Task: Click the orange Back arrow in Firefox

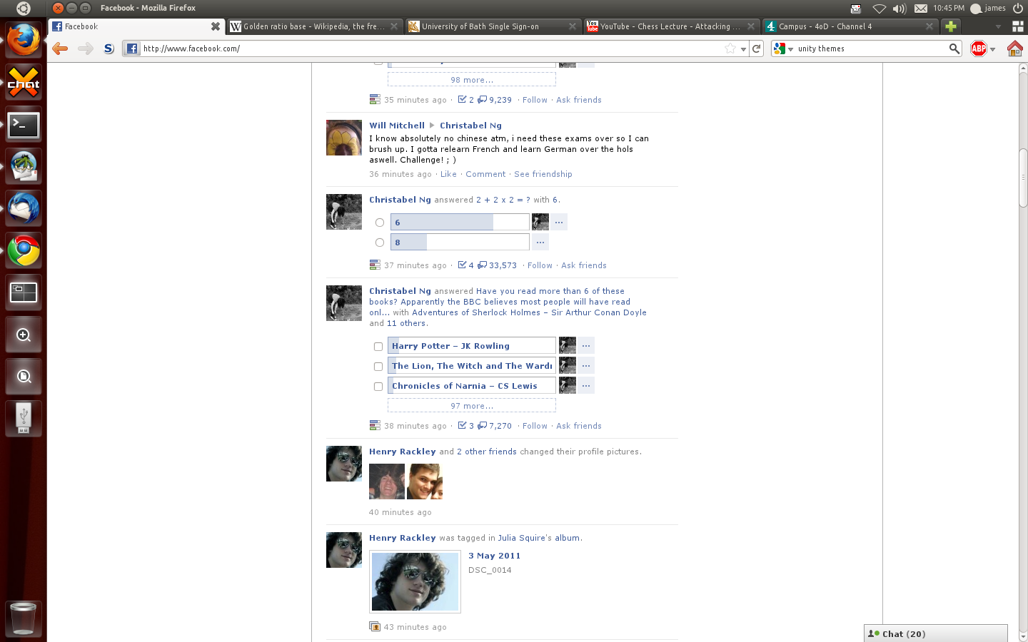Action: [x=60, y=49]
